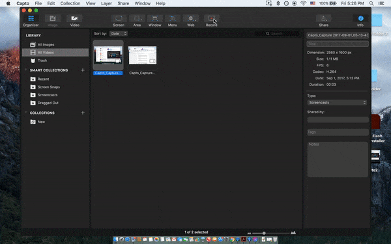Capture the full Screen
The height and width of the screenshot is (244, 391).
119,21
